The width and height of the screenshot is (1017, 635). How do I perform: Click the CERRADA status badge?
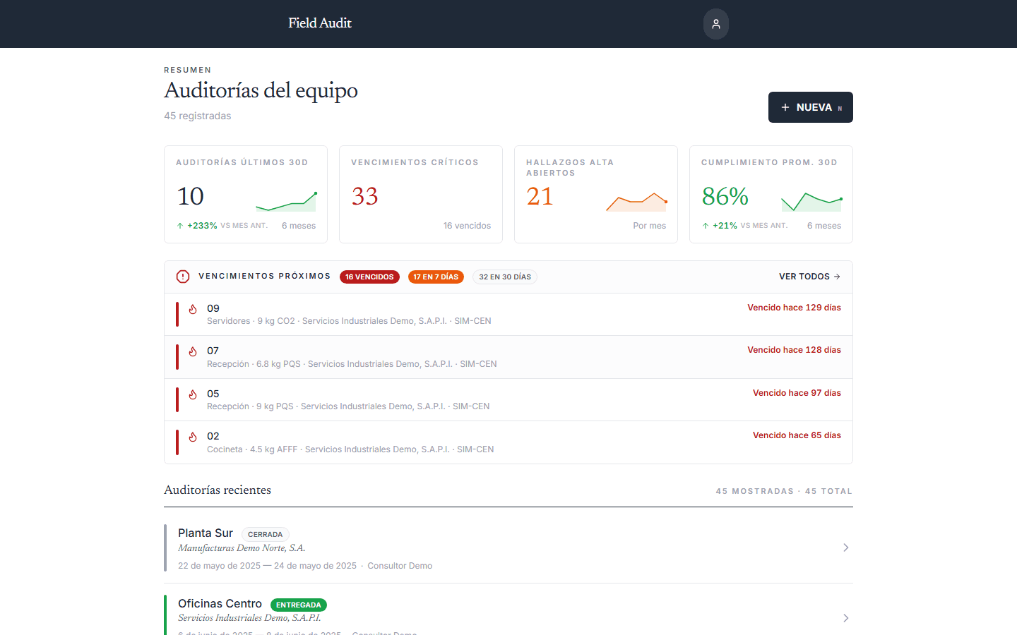[266, 535]
